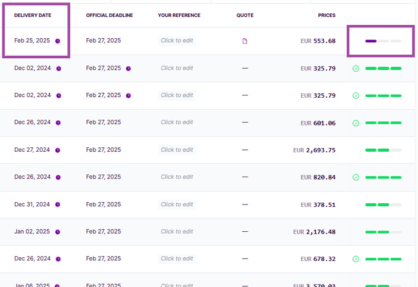Open the quote document icon in EUR 553.68 row
This screenshot has width=418, height=287.
click(245, 41)
